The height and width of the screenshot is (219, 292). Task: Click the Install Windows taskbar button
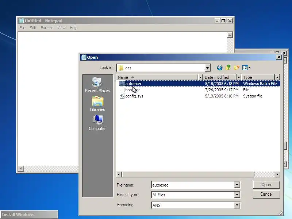[29, 215]
